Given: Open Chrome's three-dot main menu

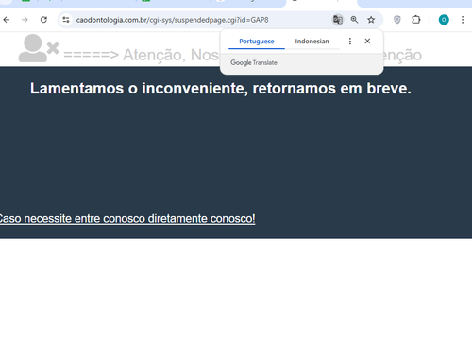Looking at the screenshot, I should coord(463,20).
